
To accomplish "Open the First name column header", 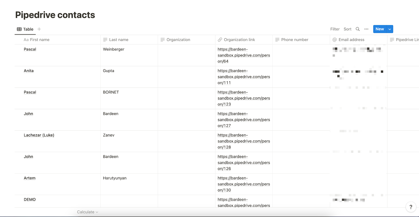I will click(58, 40).
